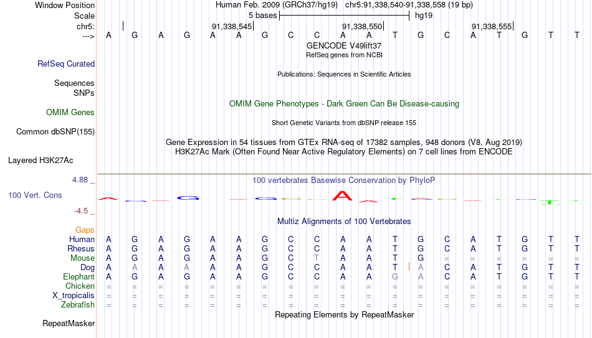Click the 5 bases scale label
The image size is (592, 338).
[263, 16]
